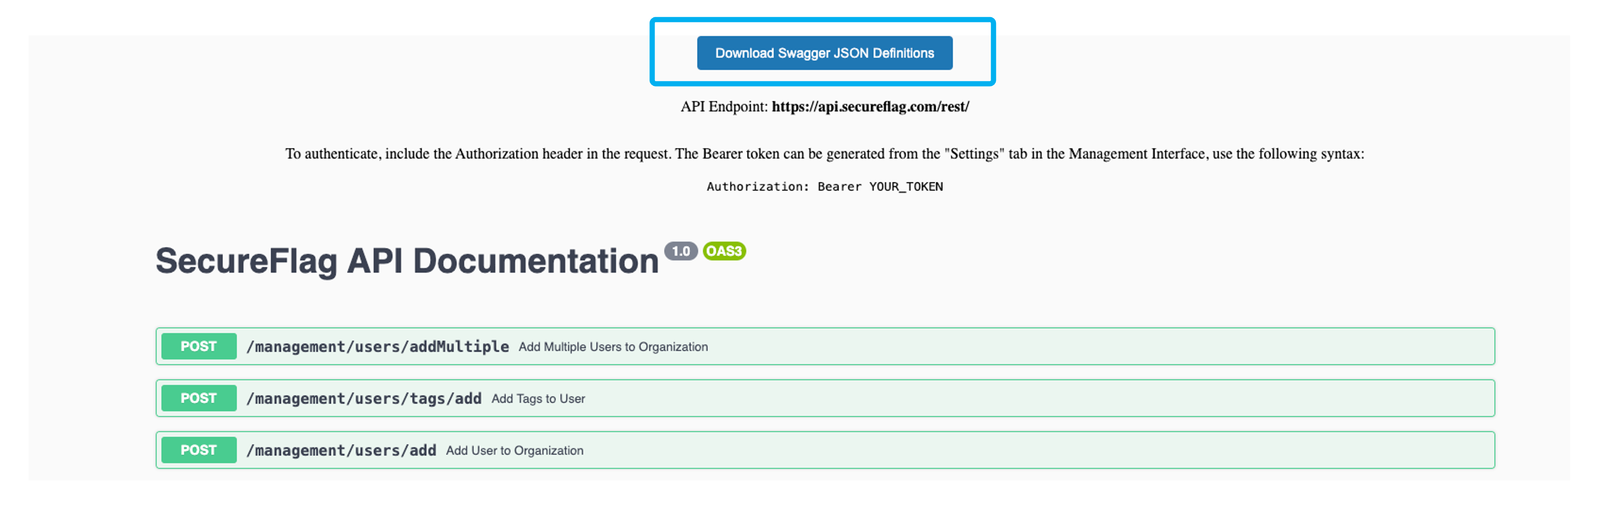Click POST label on tags/add row
Image resolution: width=1602 pixels, height=513 pixels.
click(199, 399)
